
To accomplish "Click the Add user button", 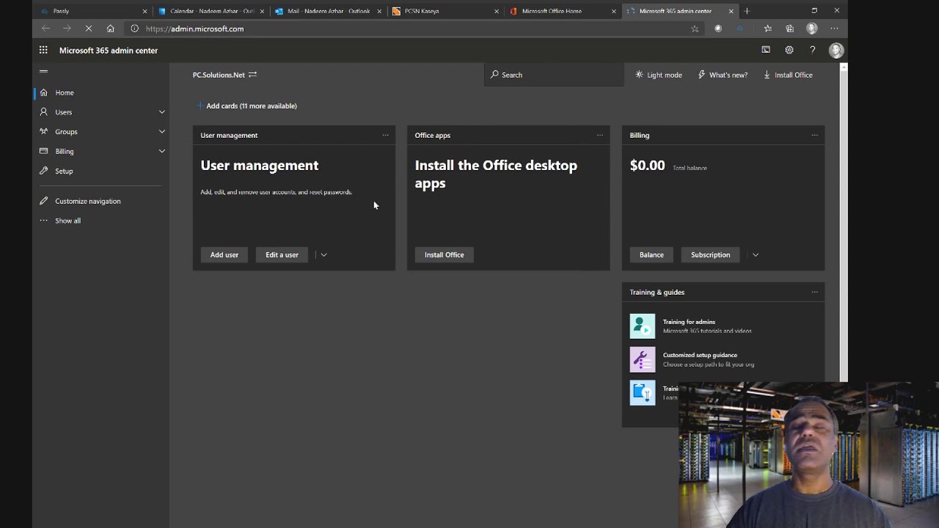I will tap(224, 255).
